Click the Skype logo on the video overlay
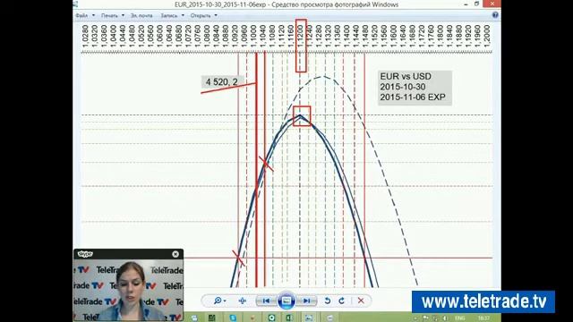The image size is (573, 322). [x=85, y=254]
